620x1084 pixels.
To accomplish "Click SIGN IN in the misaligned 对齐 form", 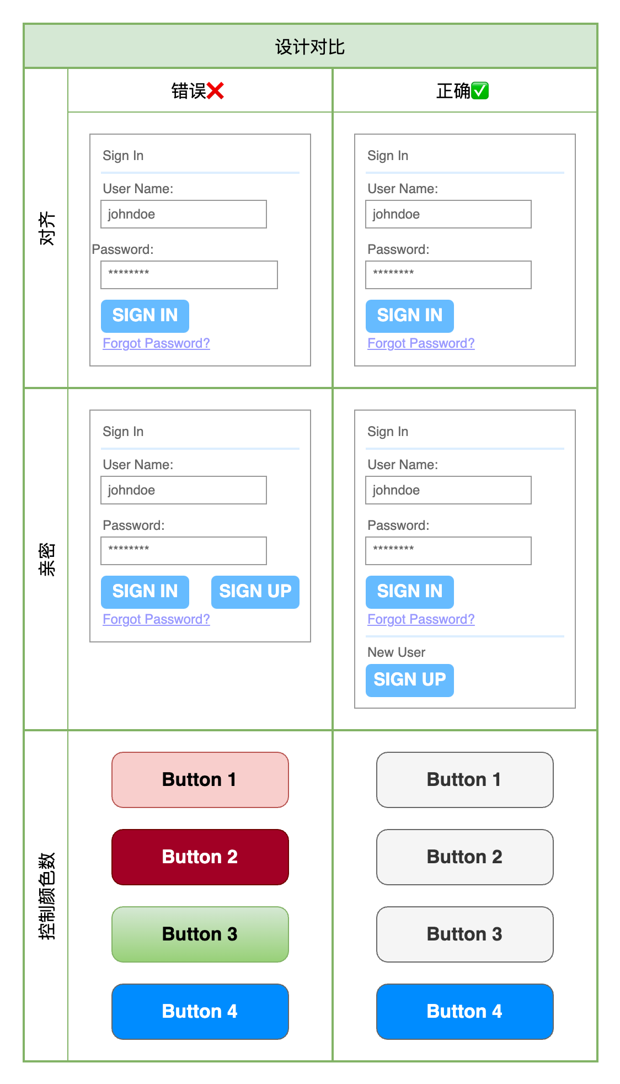I will coord(145,316).
